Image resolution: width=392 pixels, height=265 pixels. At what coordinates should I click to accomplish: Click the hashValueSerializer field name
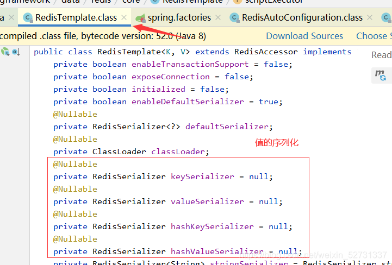pos(217,251)
